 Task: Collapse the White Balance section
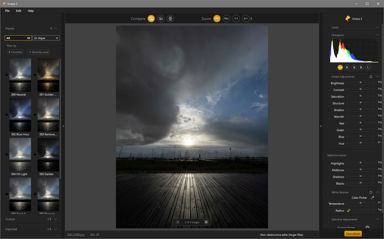(378, 192)
